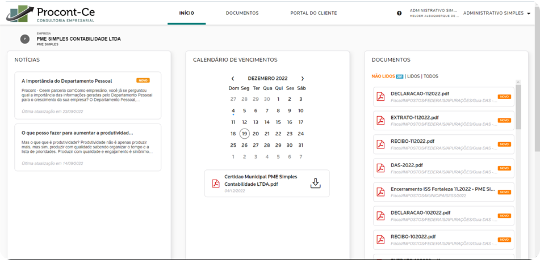Show Todos documents filter

(431, 76)
